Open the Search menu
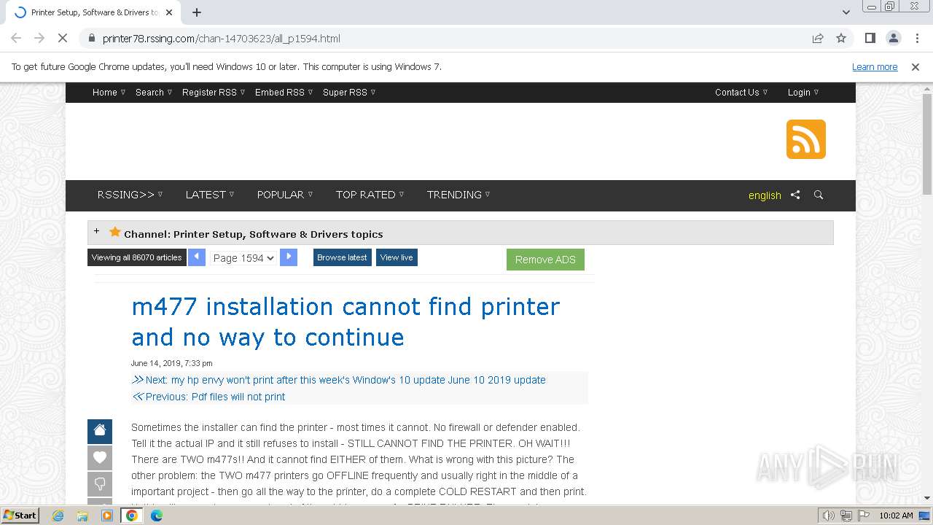The image size is (933, 525). 154,92
